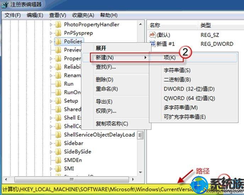
Task: Click the horizontal scrollbar left arrow
Action: (x=6, y=179)
